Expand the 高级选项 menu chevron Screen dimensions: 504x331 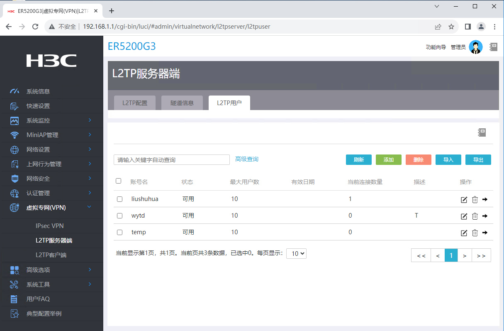(90, 270)
